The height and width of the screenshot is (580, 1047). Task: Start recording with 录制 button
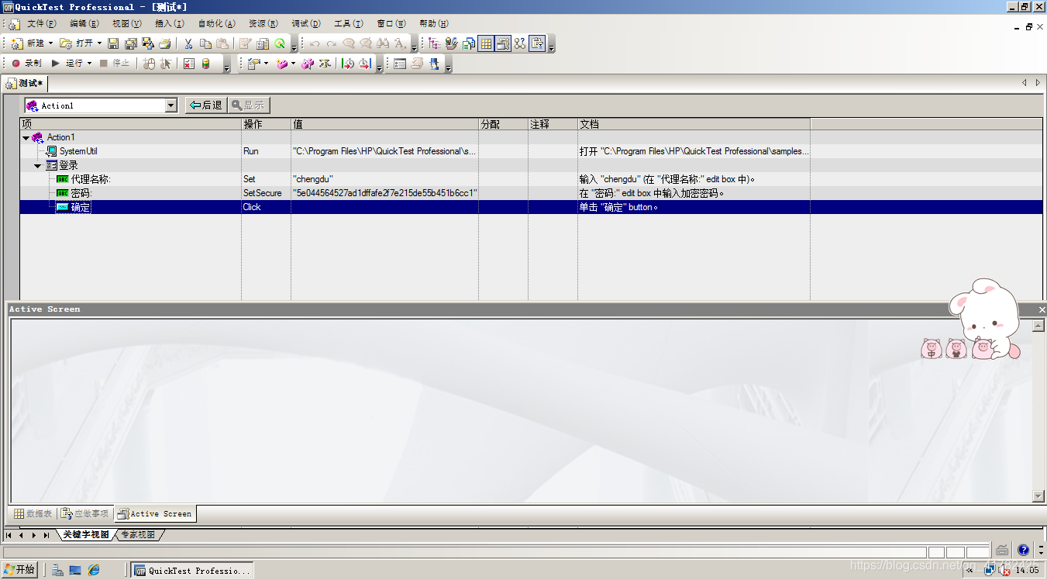[x=26, y=64]
